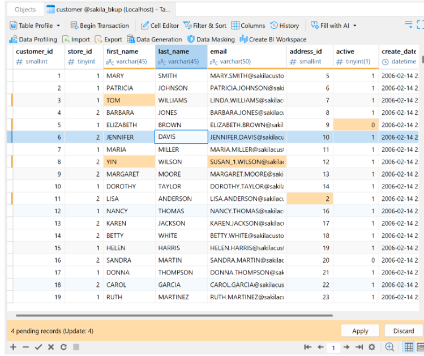Expand the Fill with AI dropdown arrow
Image resolution: width=424 pixels, height=356 pixels.
pyautogui.click(x=355, y=25)
